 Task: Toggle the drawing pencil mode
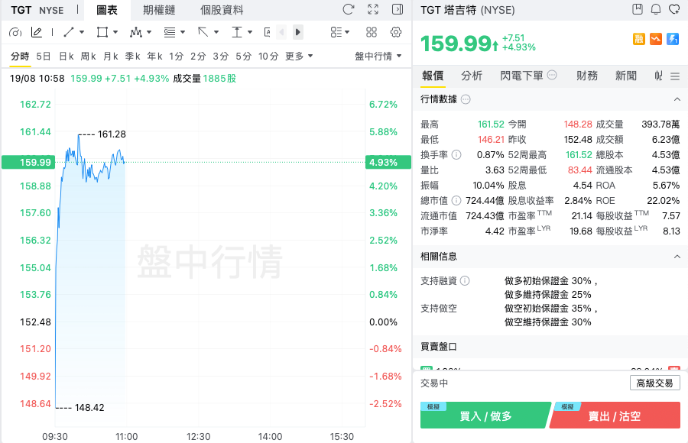click(37, 32)
